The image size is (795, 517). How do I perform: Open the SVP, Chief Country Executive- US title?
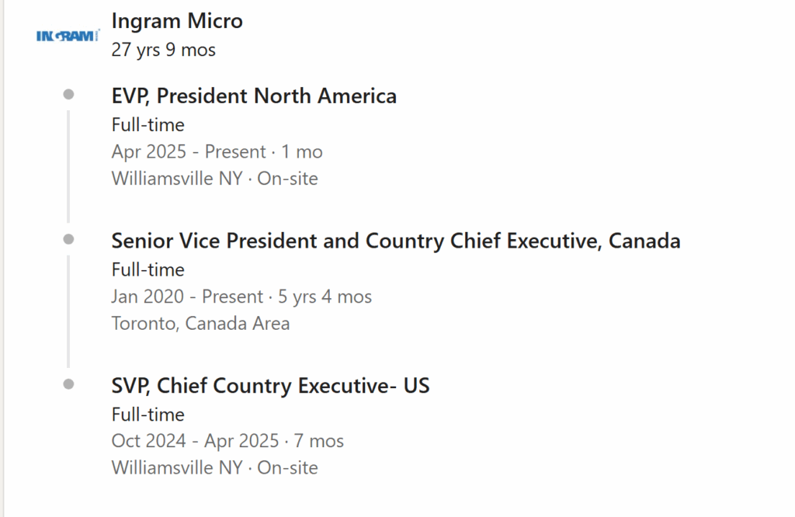pos(271,386)
